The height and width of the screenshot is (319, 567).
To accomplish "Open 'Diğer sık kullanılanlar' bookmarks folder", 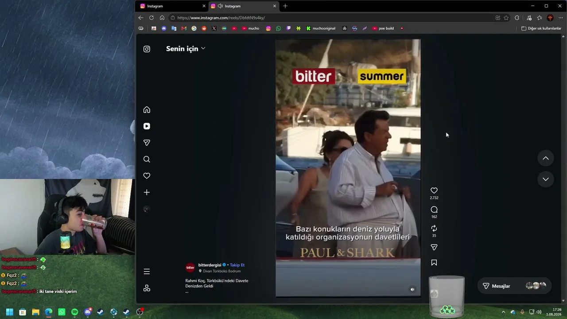I will pos(541,28).
